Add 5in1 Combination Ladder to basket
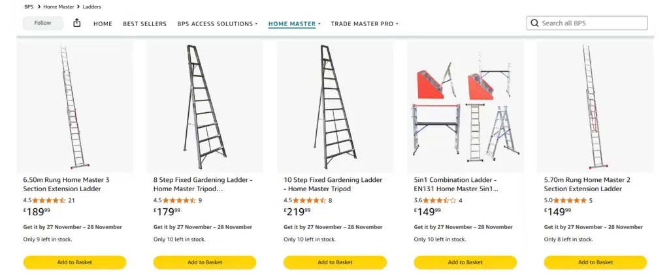 (465, 262)
